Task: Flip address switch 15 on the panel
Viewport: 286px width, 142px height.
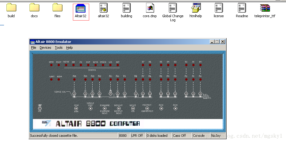Action: coord(74,94)
